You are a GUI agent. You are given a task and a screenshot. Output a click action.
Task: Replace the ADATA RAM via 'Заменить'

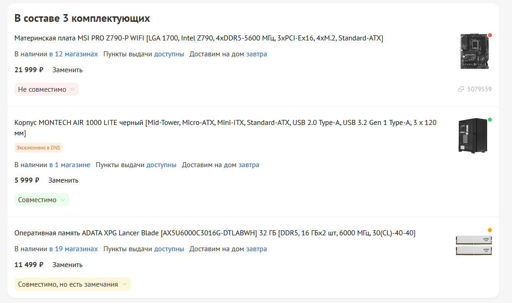[x=67, y=265]
